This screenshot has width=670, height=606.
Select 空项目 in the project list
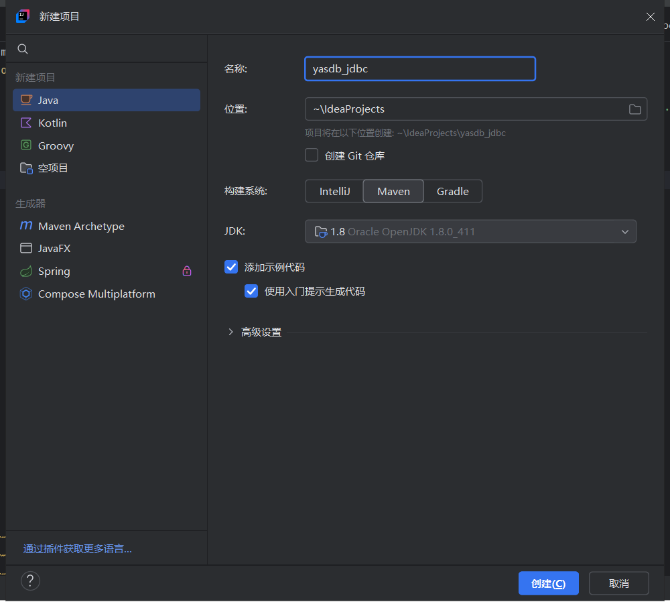click(53, 168)
